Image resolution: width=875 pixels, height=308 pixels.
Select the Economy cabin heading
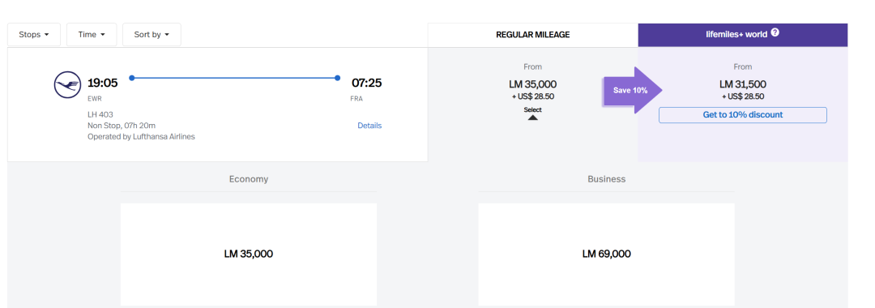[x=249, y=179]
